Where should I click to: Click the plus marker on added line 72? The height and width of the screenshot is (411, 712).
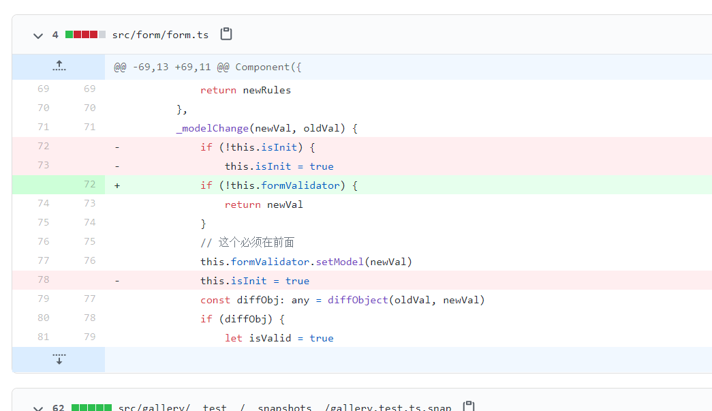[x=117, y=185]
